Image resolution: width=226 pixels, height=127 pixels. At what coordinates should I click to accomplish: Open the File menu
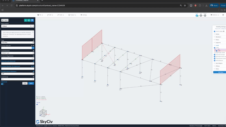(x=40, y=15)
